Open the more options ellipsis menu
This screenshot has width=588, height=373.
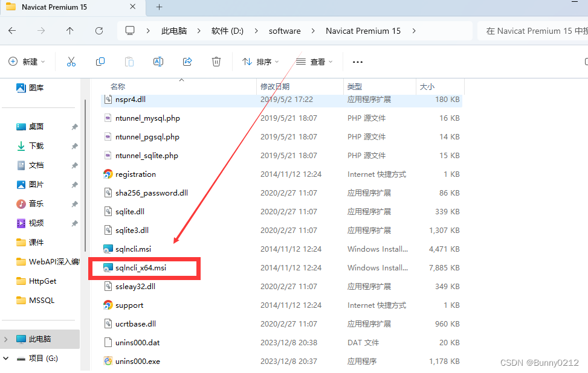coord(358,62)
